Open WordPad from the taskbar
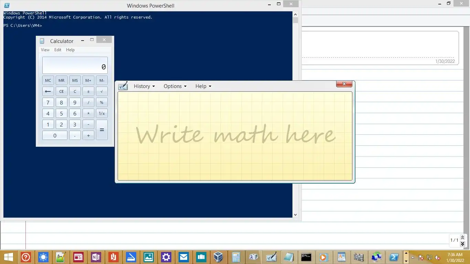The height and width of the screenshot is (264, 470). click(341, 257)
